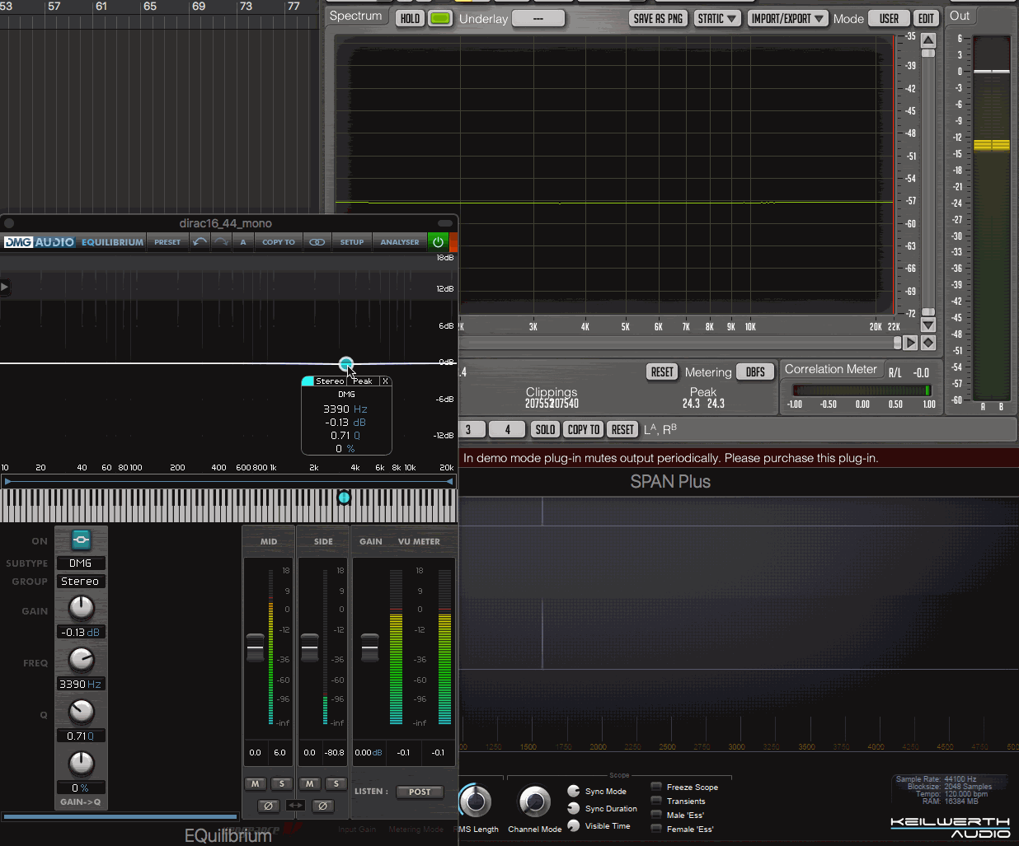Click the spectrum range scroll up arrow
This screenshot has width=1019, height=846.
pyautogui.click(x=928, y=40)
